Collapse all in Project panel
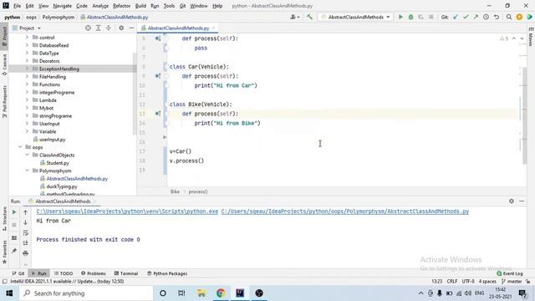This screenshot has width=535, height=301. 109,28
